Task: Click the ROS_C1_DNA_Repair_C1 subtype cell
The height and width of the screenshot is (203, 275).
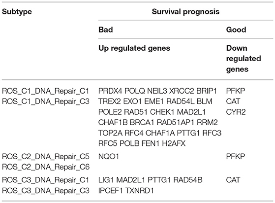Action: (45, 91)
